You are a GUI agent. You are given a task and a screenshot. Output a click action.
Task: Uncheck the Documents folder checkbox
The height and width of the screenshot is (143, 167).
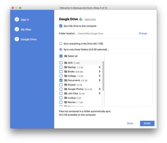tap(61, 80)
